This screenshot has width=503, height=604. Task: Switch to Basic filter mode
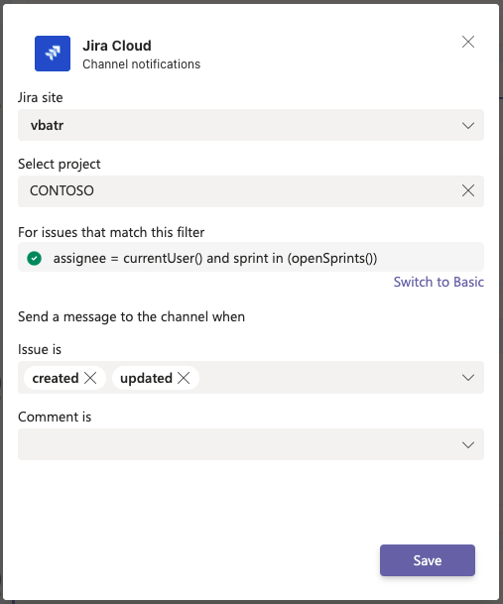439,282
